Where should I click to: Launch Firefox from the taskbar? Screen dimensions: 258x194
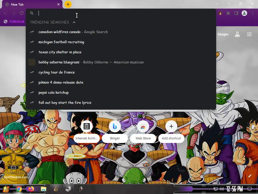click(x=31, y=189)
